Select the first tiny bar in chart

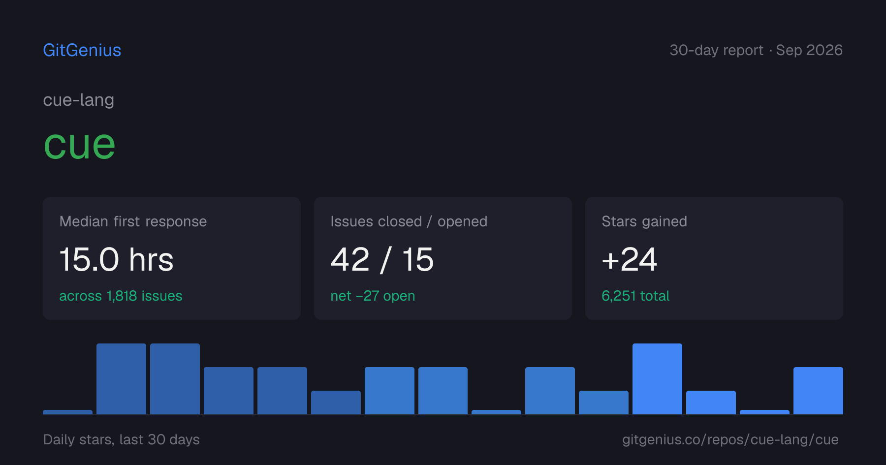[67, 412]
